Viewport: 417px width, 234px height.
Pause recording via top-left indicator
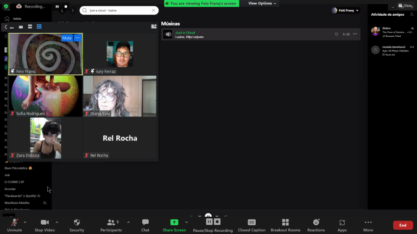point(57,6)
